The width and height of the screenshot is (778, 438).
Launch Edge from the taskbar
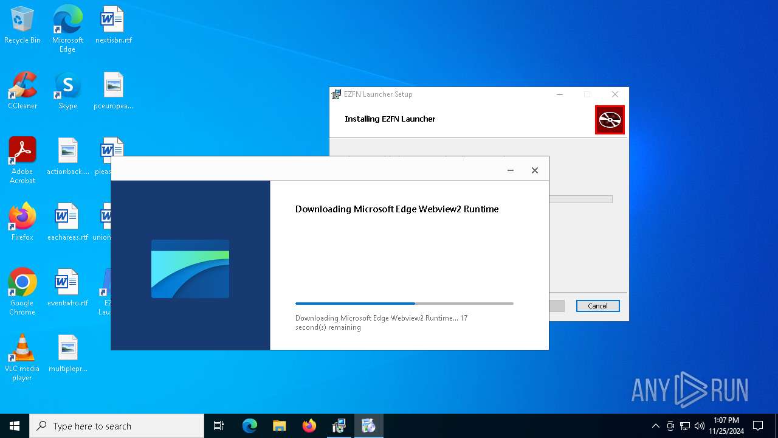250,426
